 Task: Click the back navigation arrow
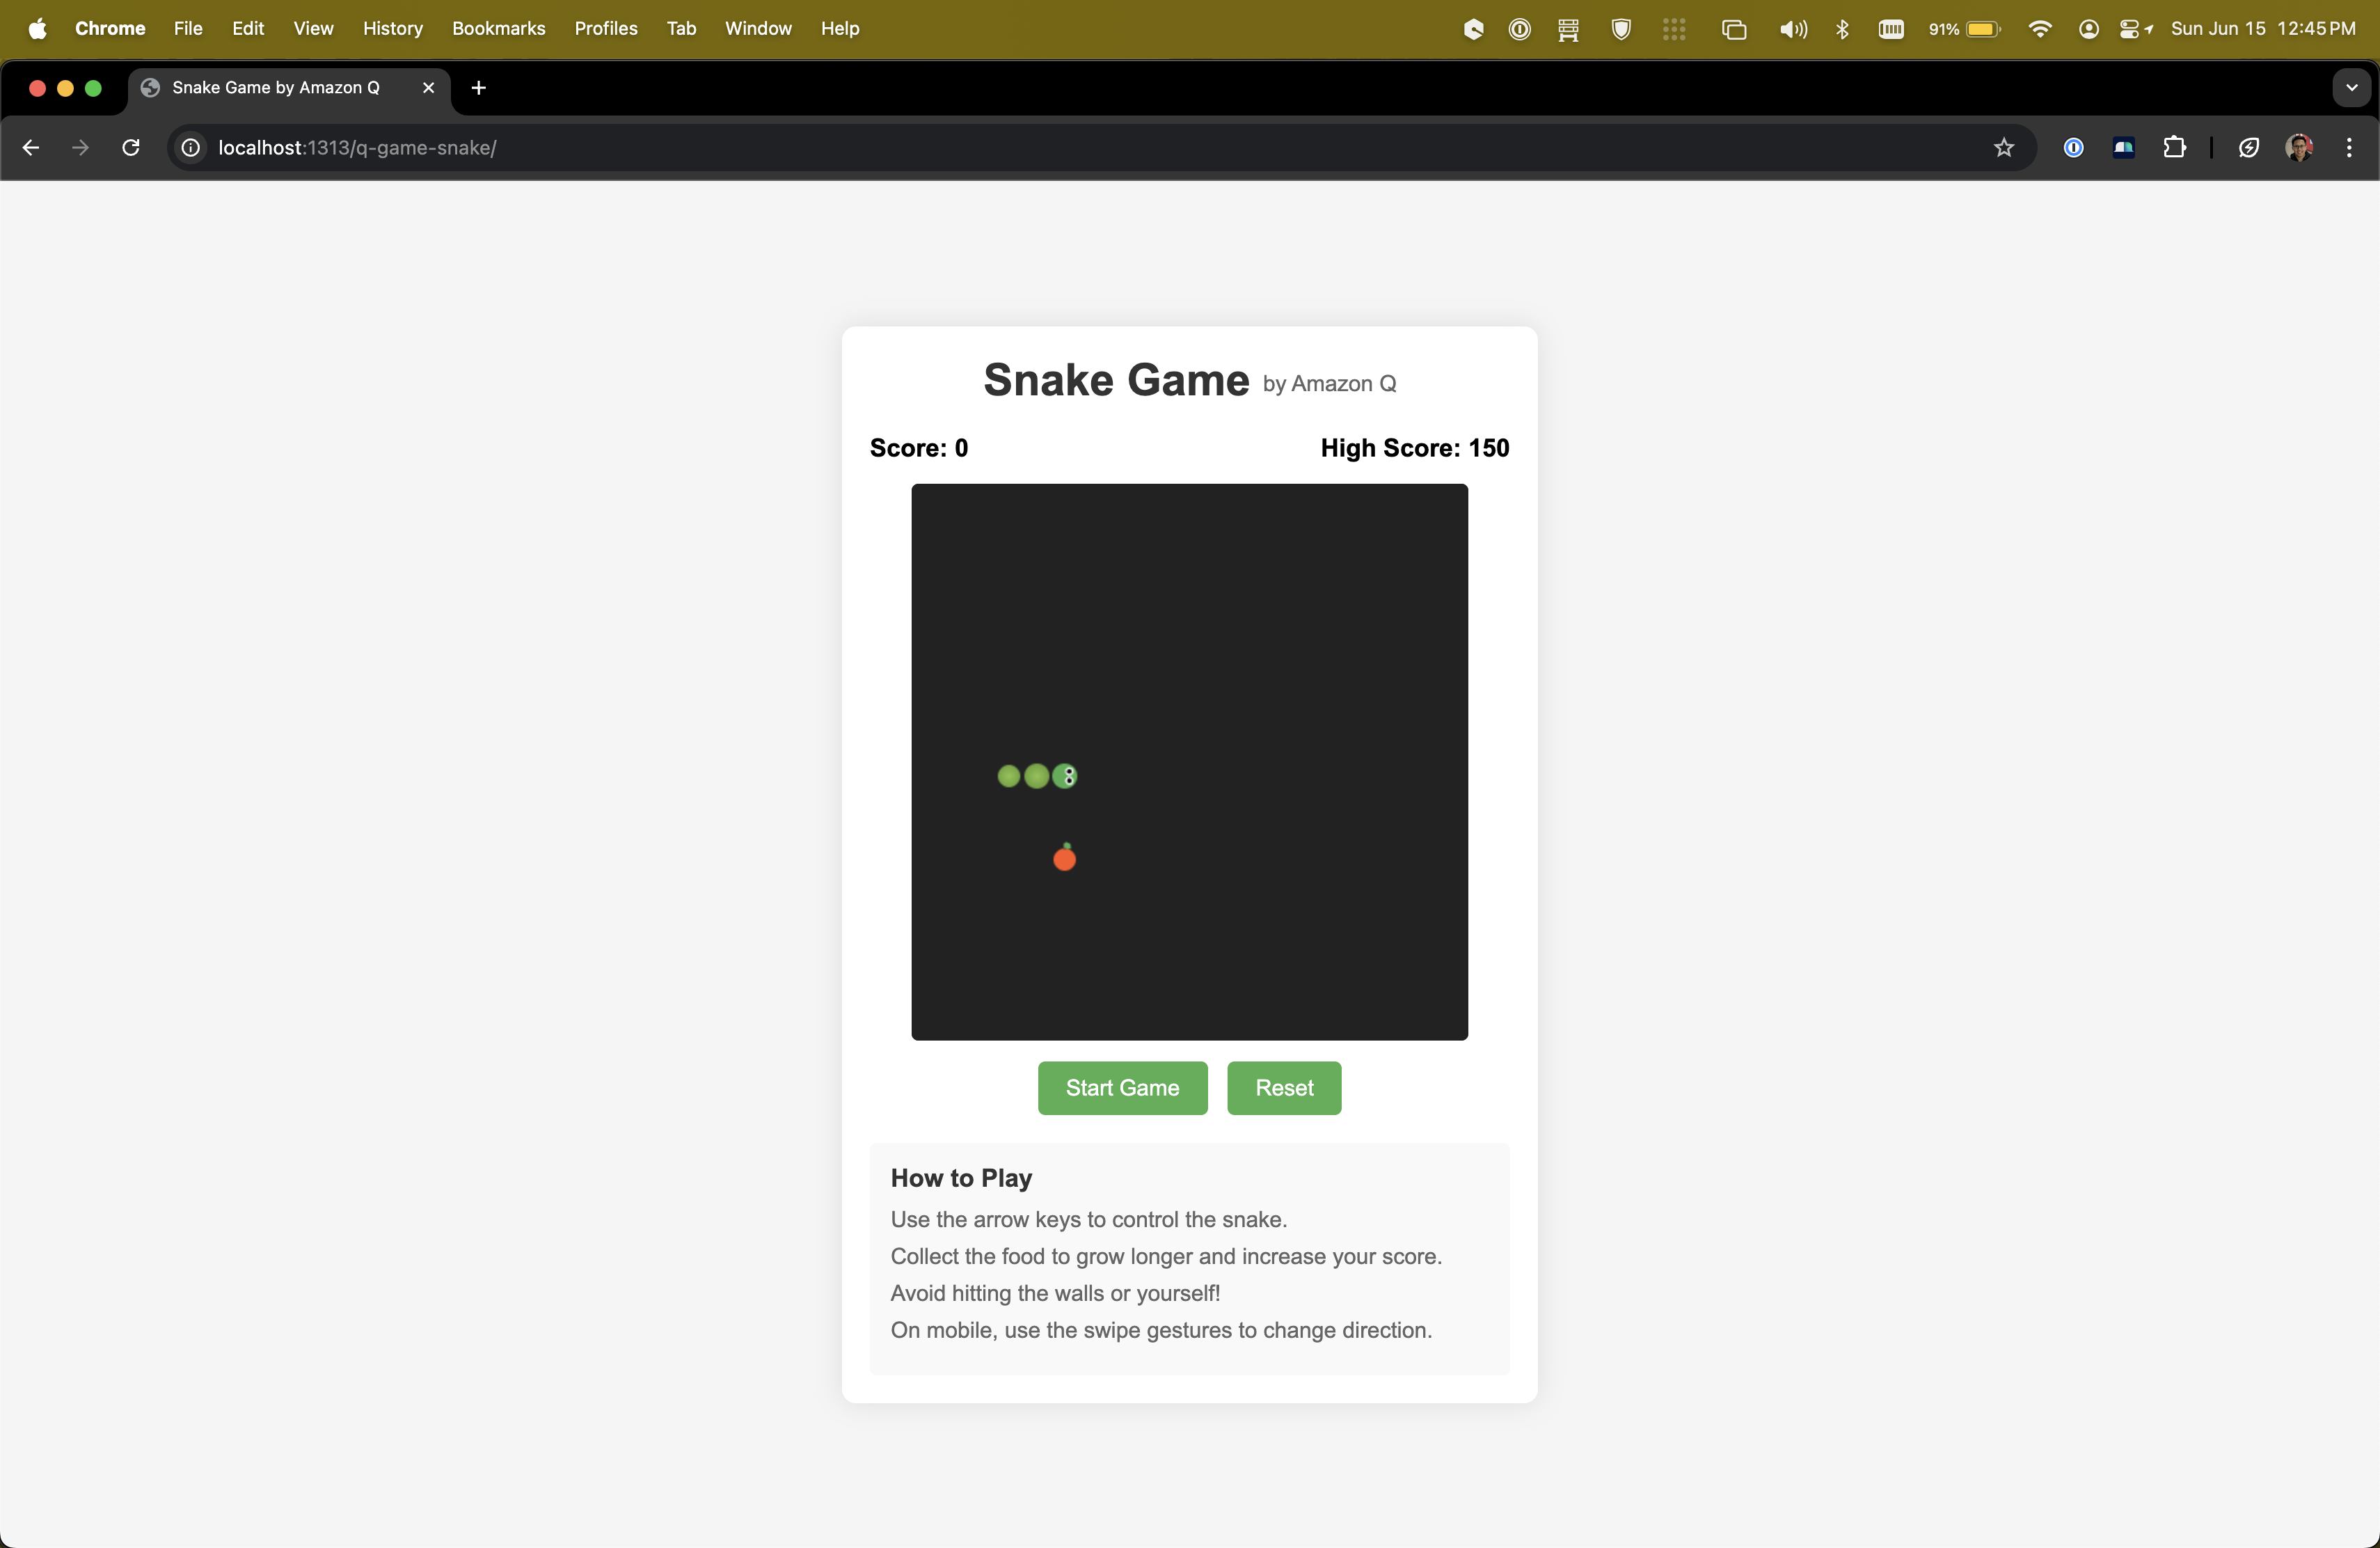click(x=30, y=147)
